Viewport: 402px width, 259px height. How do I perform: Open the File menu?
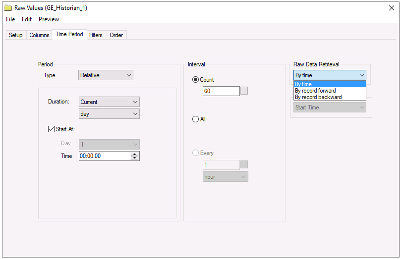coord(10,19)
